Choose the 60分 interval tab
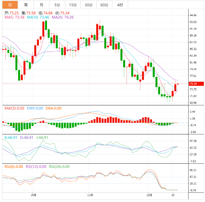Image resolution: width=205 pixels, height=202 pixels. 104,5
